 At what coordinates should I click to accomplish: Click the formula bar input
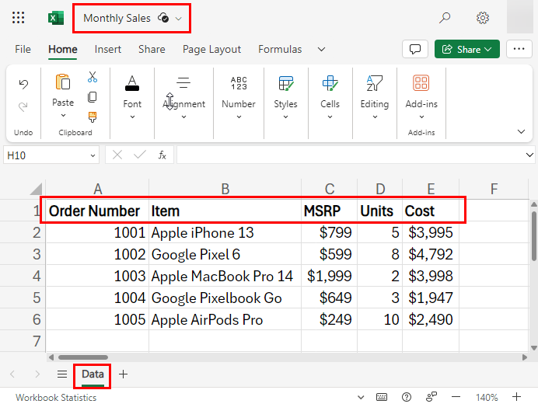point(350,155)
